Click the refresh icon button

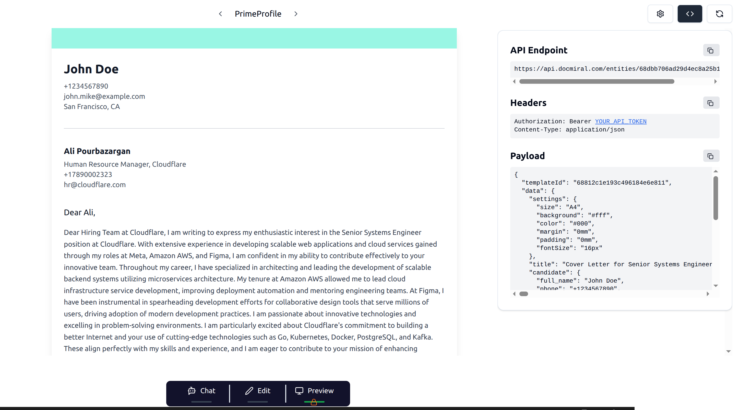[x=719, y=14]
